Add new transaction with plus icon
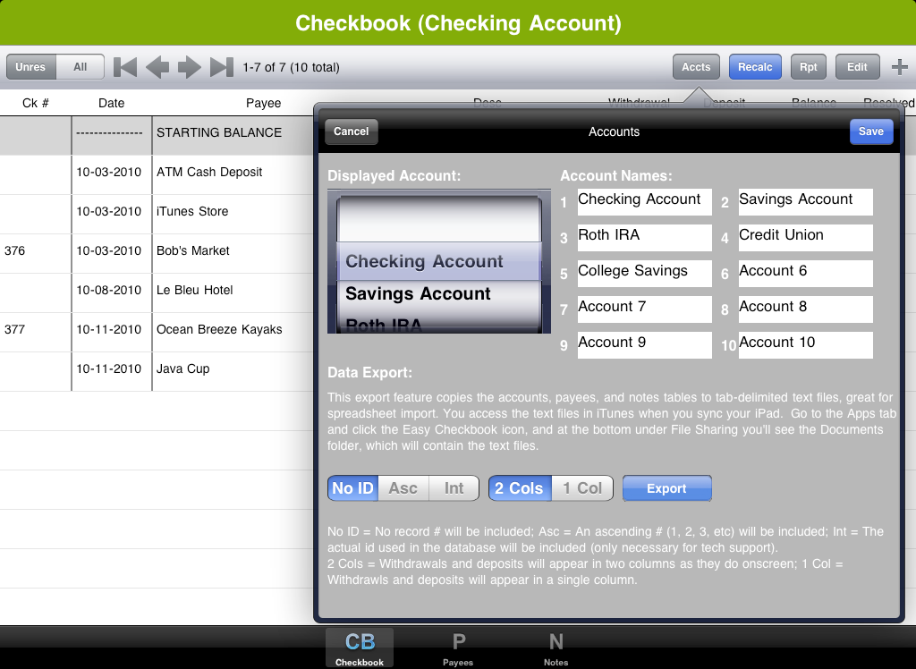 (x=900, y=67)
